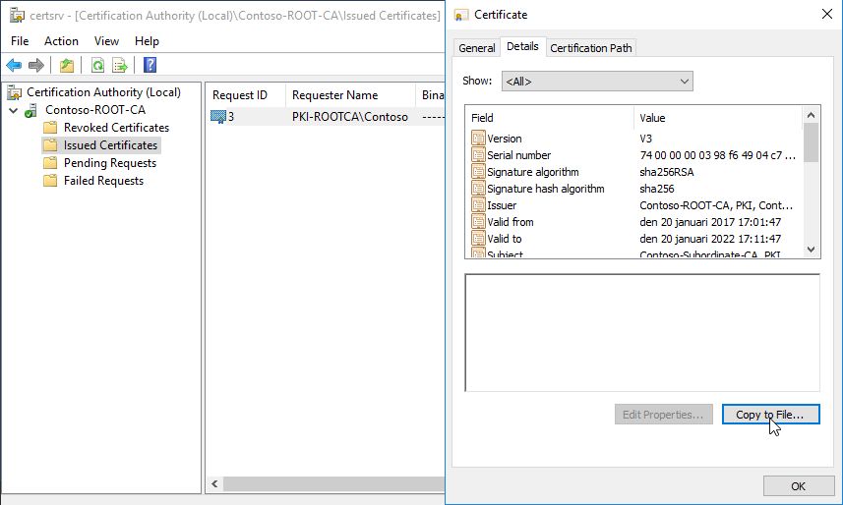The image size is (843, 505).
Task: Select the sha256RSA value
Action: click(667, 172)
